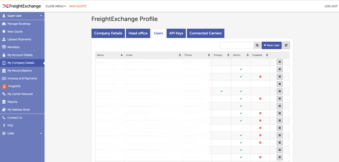Click the name Camille Francisco
The height and width of the screenshot is (162, 339).
pos(106,84)
